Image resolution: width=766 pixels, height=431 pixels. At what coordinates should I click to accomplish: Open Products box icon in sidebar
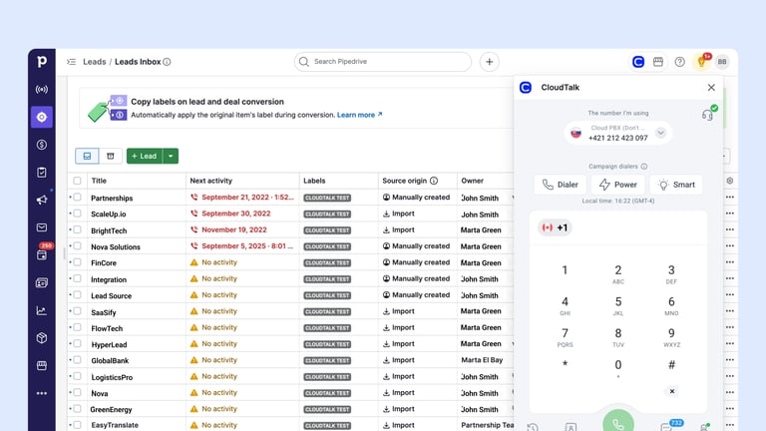(42, 338)
